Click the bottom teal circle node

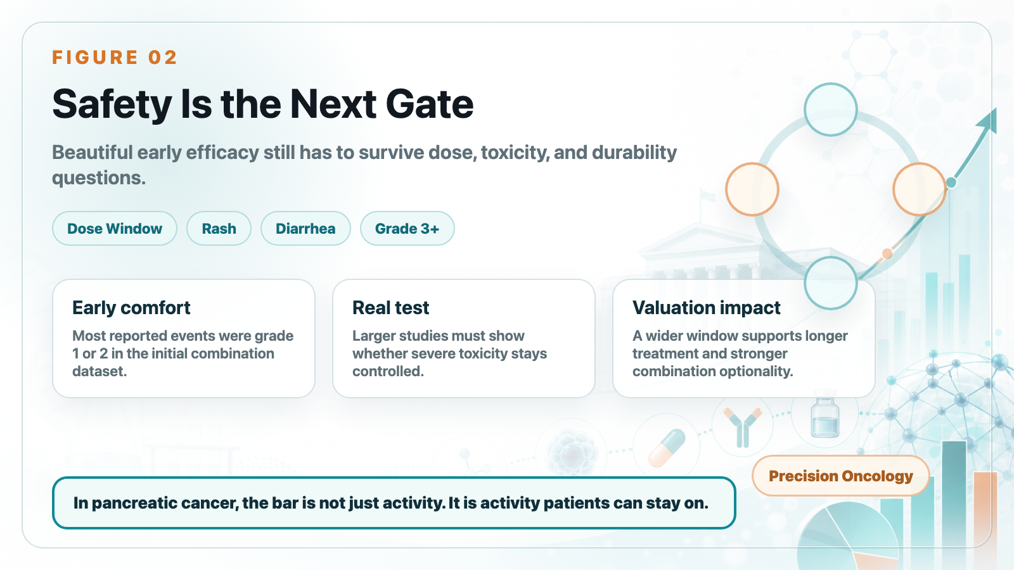pyautogui.click(x=830, y=282)
